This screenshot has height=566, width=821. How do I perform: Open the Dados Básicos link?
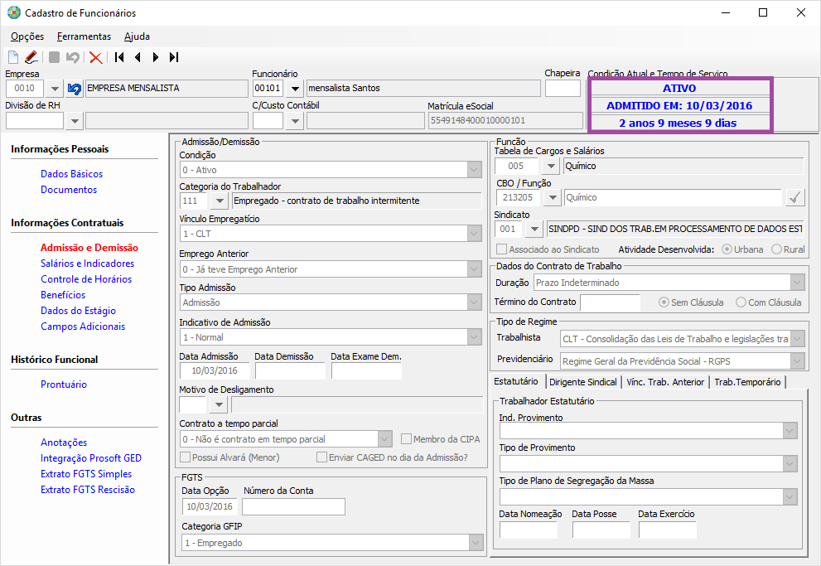coord(72,174)
